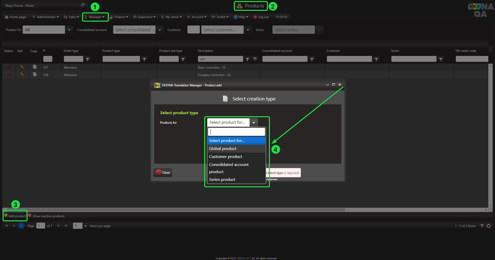The image size is (495, 260).
Task: Expand the Product for All dropdown
Action: 69,30
